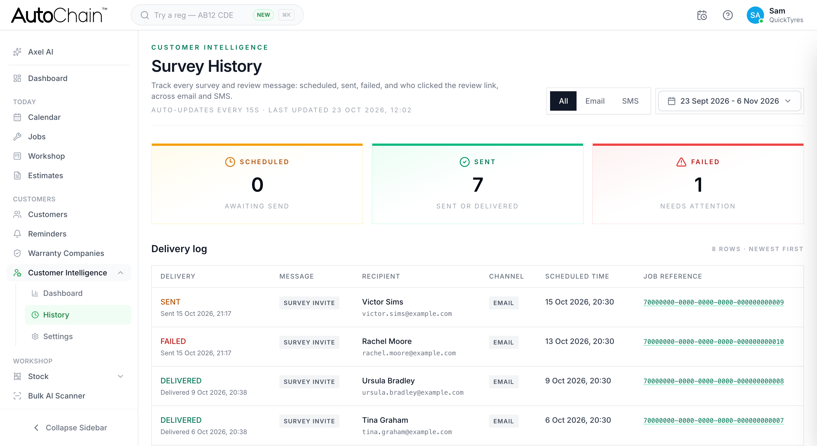Open job reference ending 000000000010

tap(713, 342)
